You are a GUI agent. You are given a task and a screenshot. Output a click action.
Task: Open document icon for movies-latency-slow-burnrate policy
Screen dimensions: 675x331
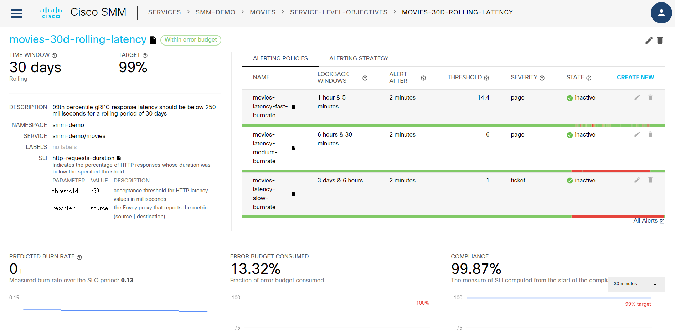pos(294,194)
